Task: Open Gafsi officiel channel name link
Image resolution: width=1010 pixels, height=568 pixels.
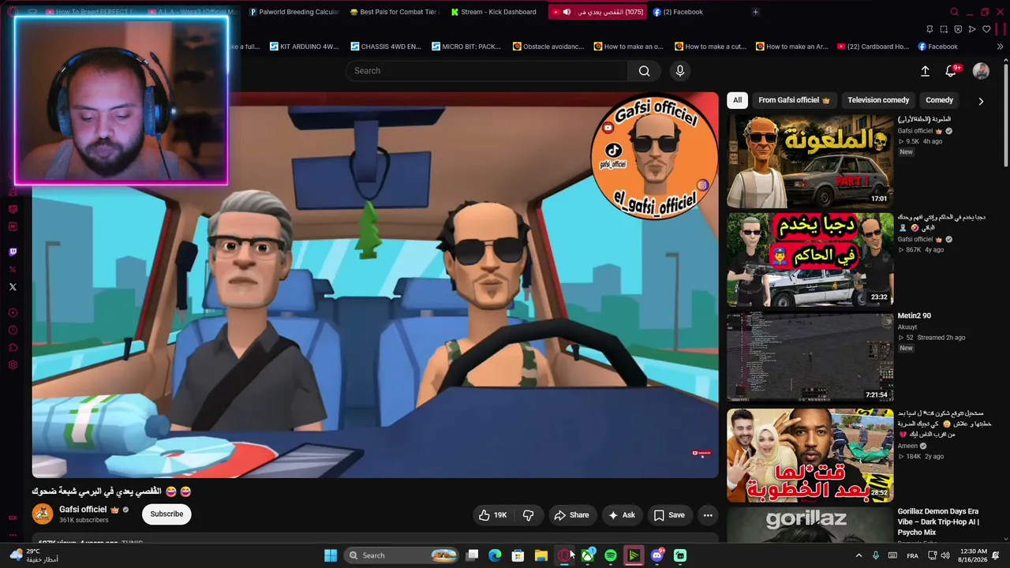Action: point(83,510)
